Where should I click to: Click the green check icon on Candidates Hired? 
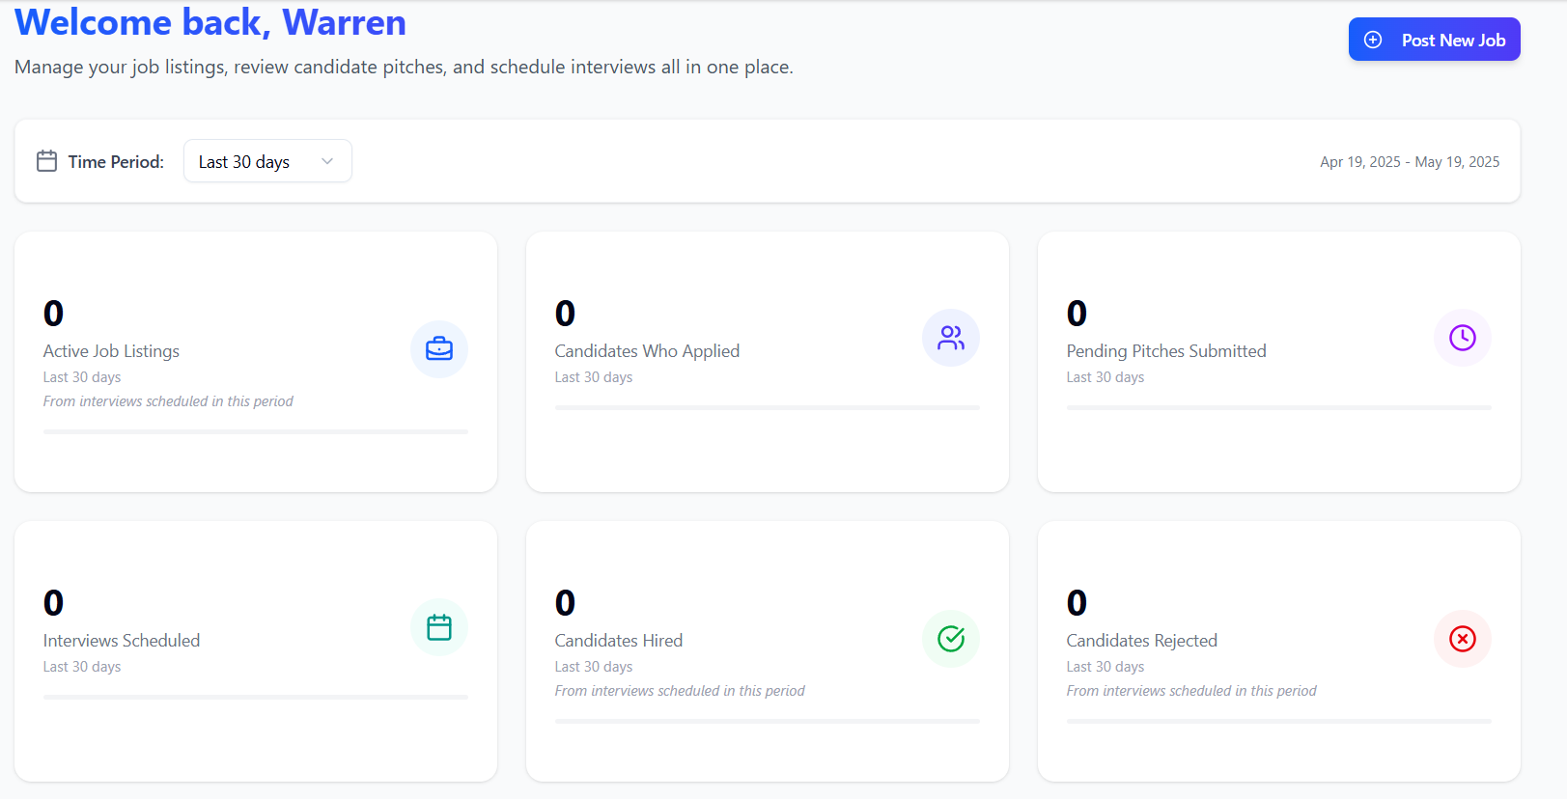click(951, 638)
